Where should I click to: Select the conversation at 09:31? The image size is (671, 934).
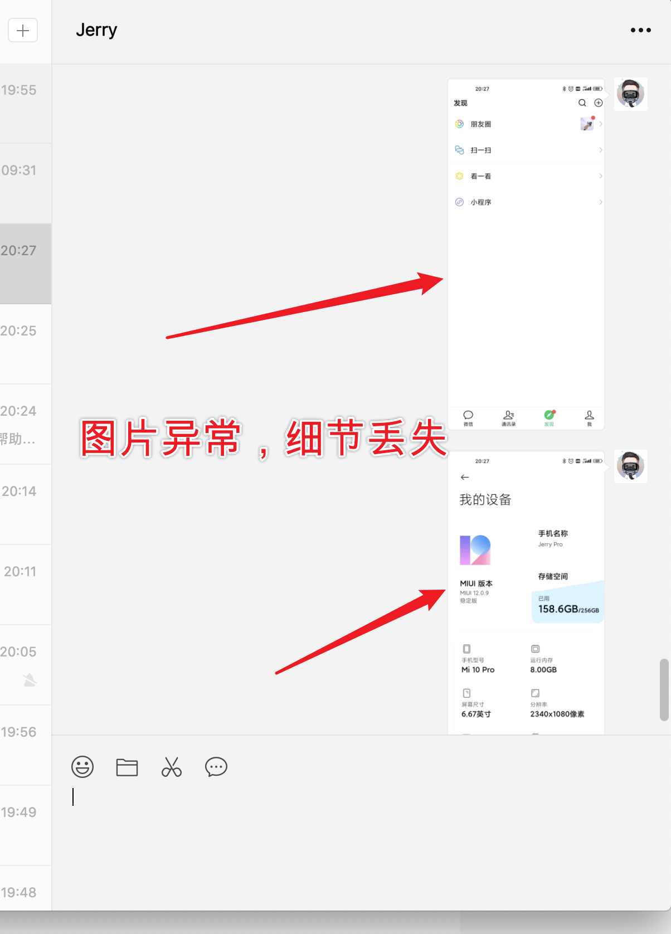26,184
